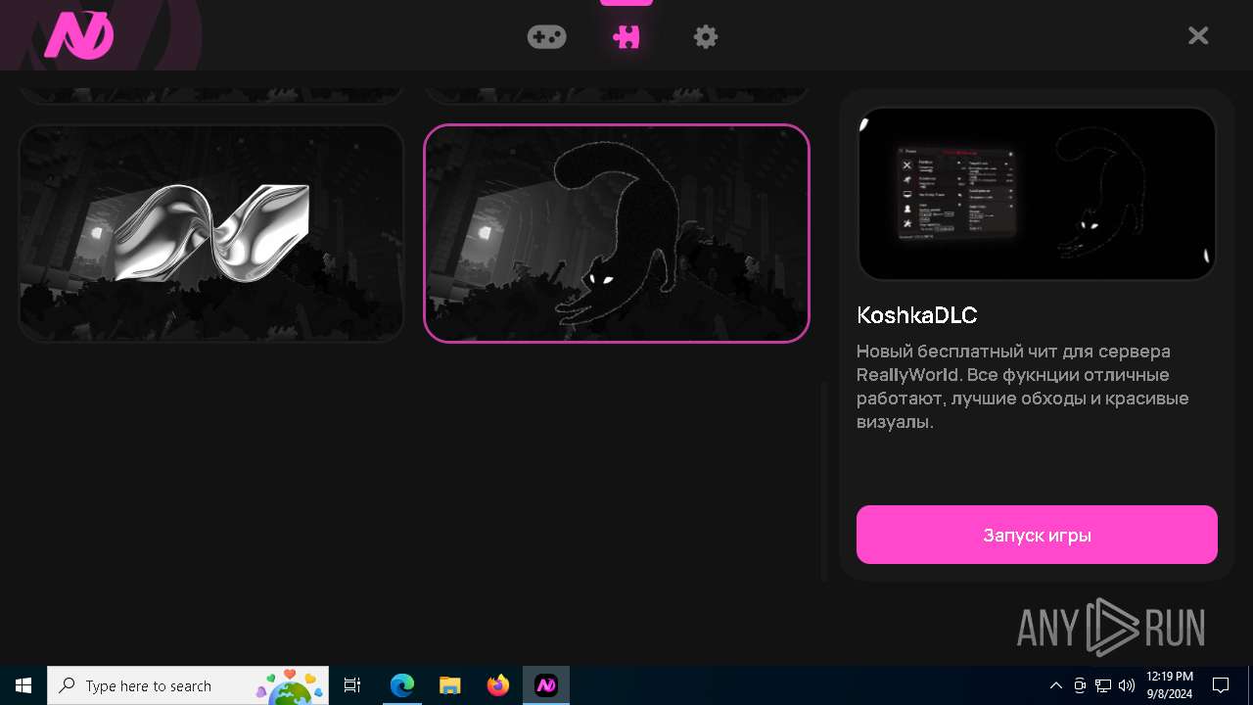1253x705 pixels.
Task: Click the partly visible upper-right mod card
Action: [617, 95]
